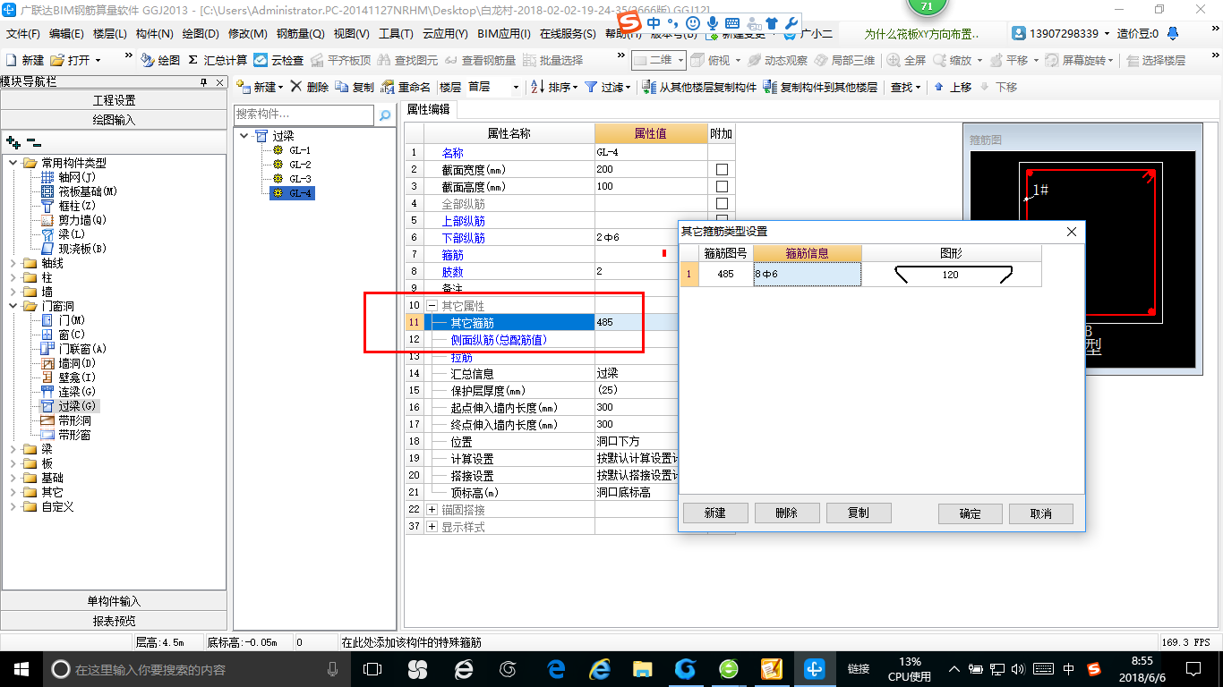Collapse the 其它属性 property group
The height and width of the screenshot is (687, 1223).
click(432, 306)
